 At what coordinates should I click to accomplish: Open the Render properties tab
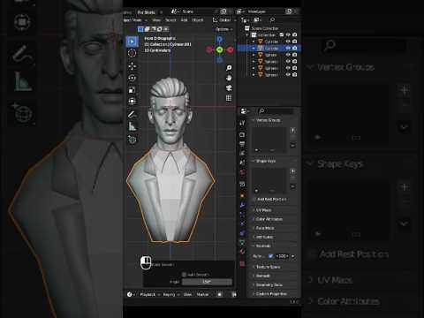coord(242,134)
